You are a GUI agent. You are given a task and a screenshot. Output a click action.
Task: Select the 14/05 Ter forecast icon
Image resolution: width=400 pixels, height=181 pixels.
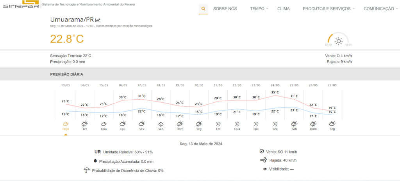point(85,124)
